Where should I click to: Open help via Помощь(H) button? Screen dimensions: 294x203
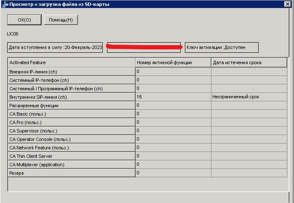click(x=61, y=20)
